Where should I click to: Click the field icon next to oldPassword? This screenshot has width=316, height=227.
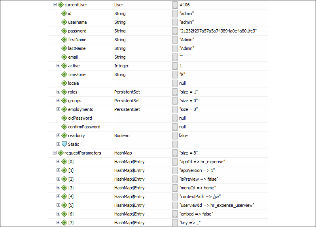click(64, 118)
